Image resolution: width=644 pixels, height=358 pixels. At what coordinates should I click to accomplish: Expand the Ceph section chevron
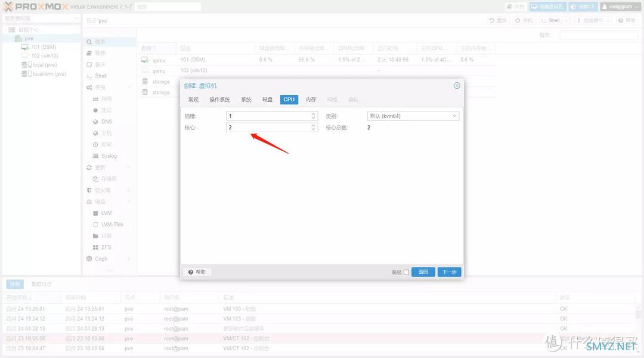[129, 259]
